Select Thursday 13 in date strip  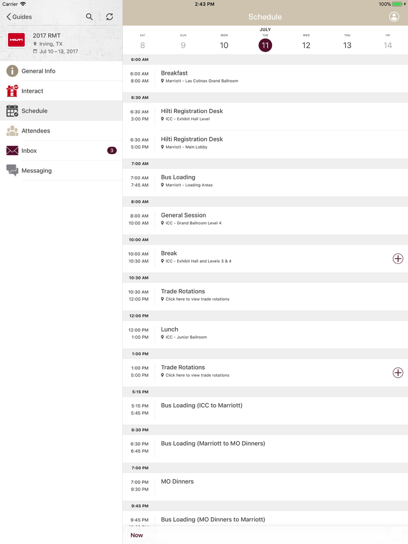[x=347, y=42]
